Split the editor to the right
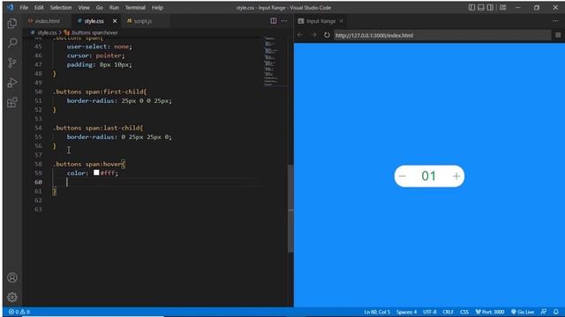 click(274, 21)
